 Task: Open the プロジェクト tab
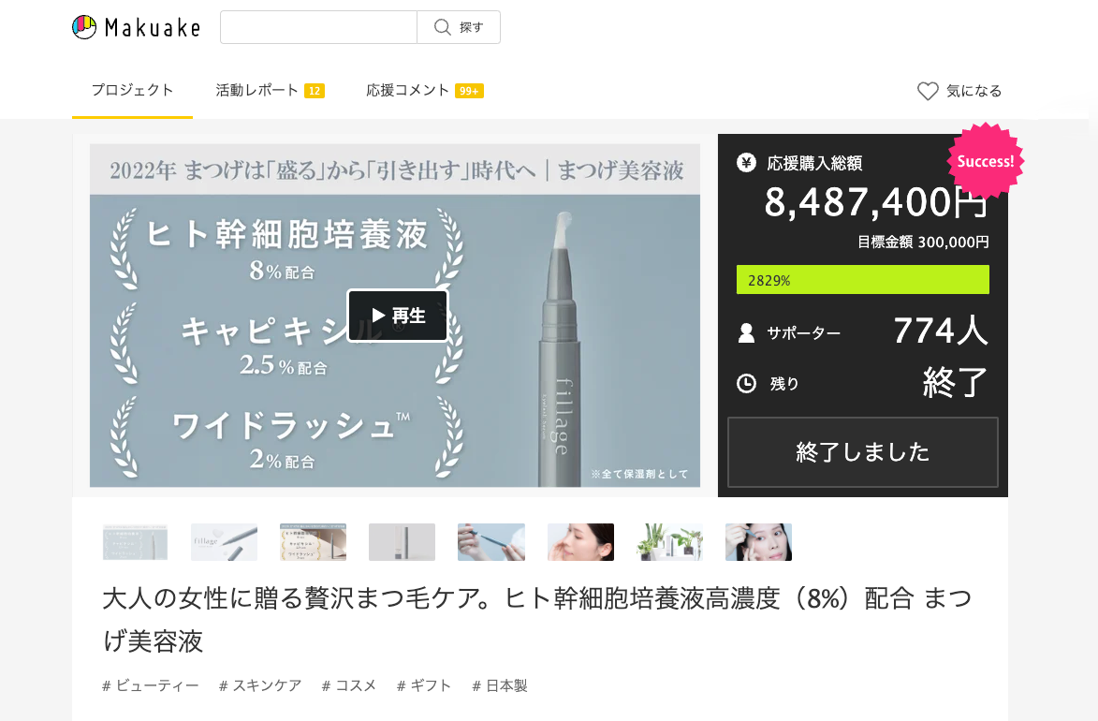(132, 91)
